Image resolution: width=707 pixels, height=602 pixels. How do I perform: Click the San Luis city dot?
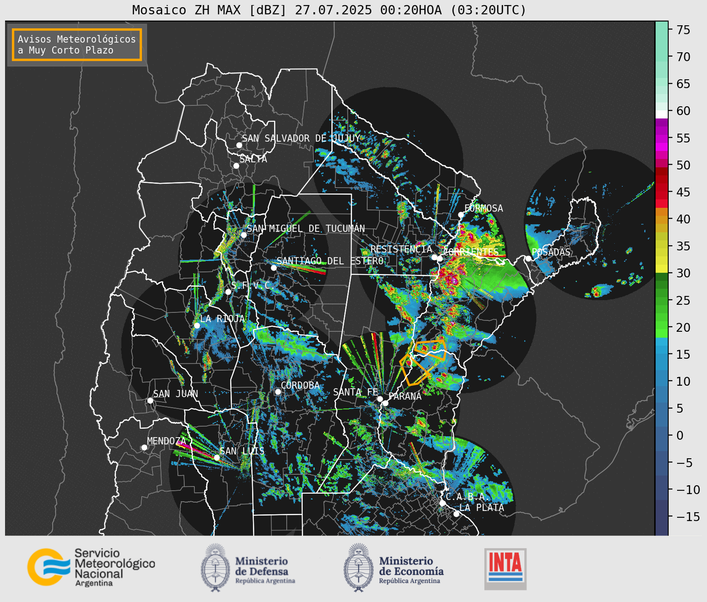(x=217, y=457)
